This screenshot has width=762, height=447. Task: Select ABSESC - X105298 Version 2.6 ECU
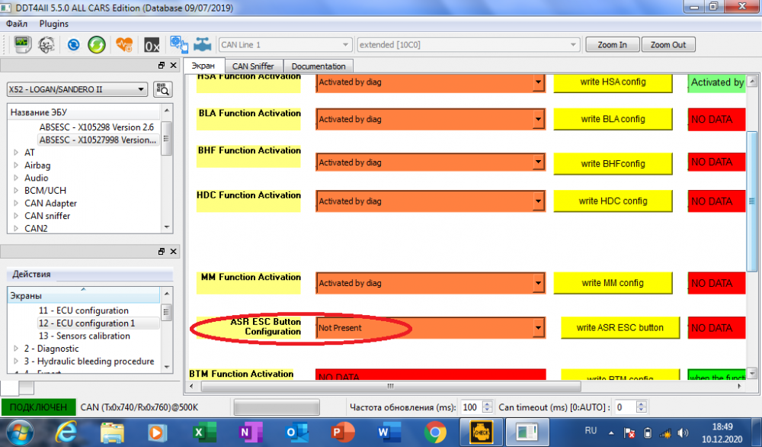(96, 127)
